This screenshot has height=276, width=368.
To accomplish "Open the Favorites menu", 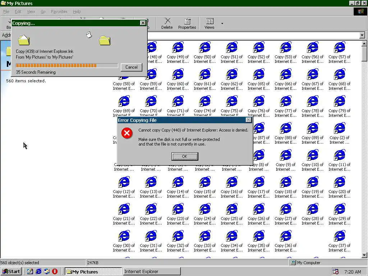I will [x=59, y=11].
